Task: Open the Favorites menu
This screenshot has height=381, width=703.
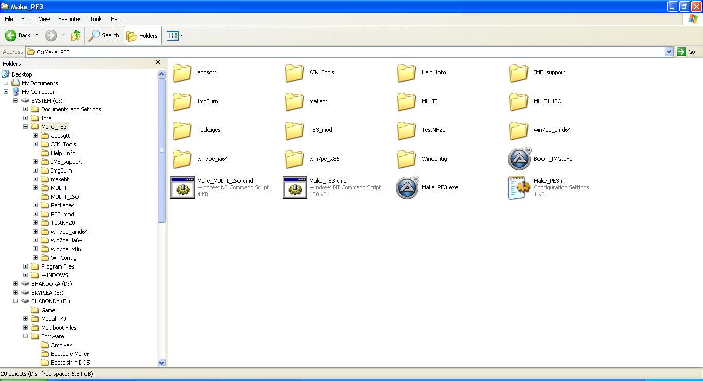Action: pos(70,19)
